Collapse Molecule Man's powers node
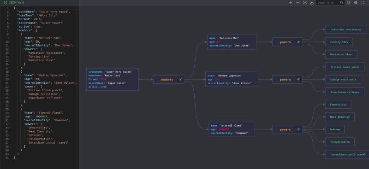This screenshot has height=169, width=369. (x=298, y=42)
